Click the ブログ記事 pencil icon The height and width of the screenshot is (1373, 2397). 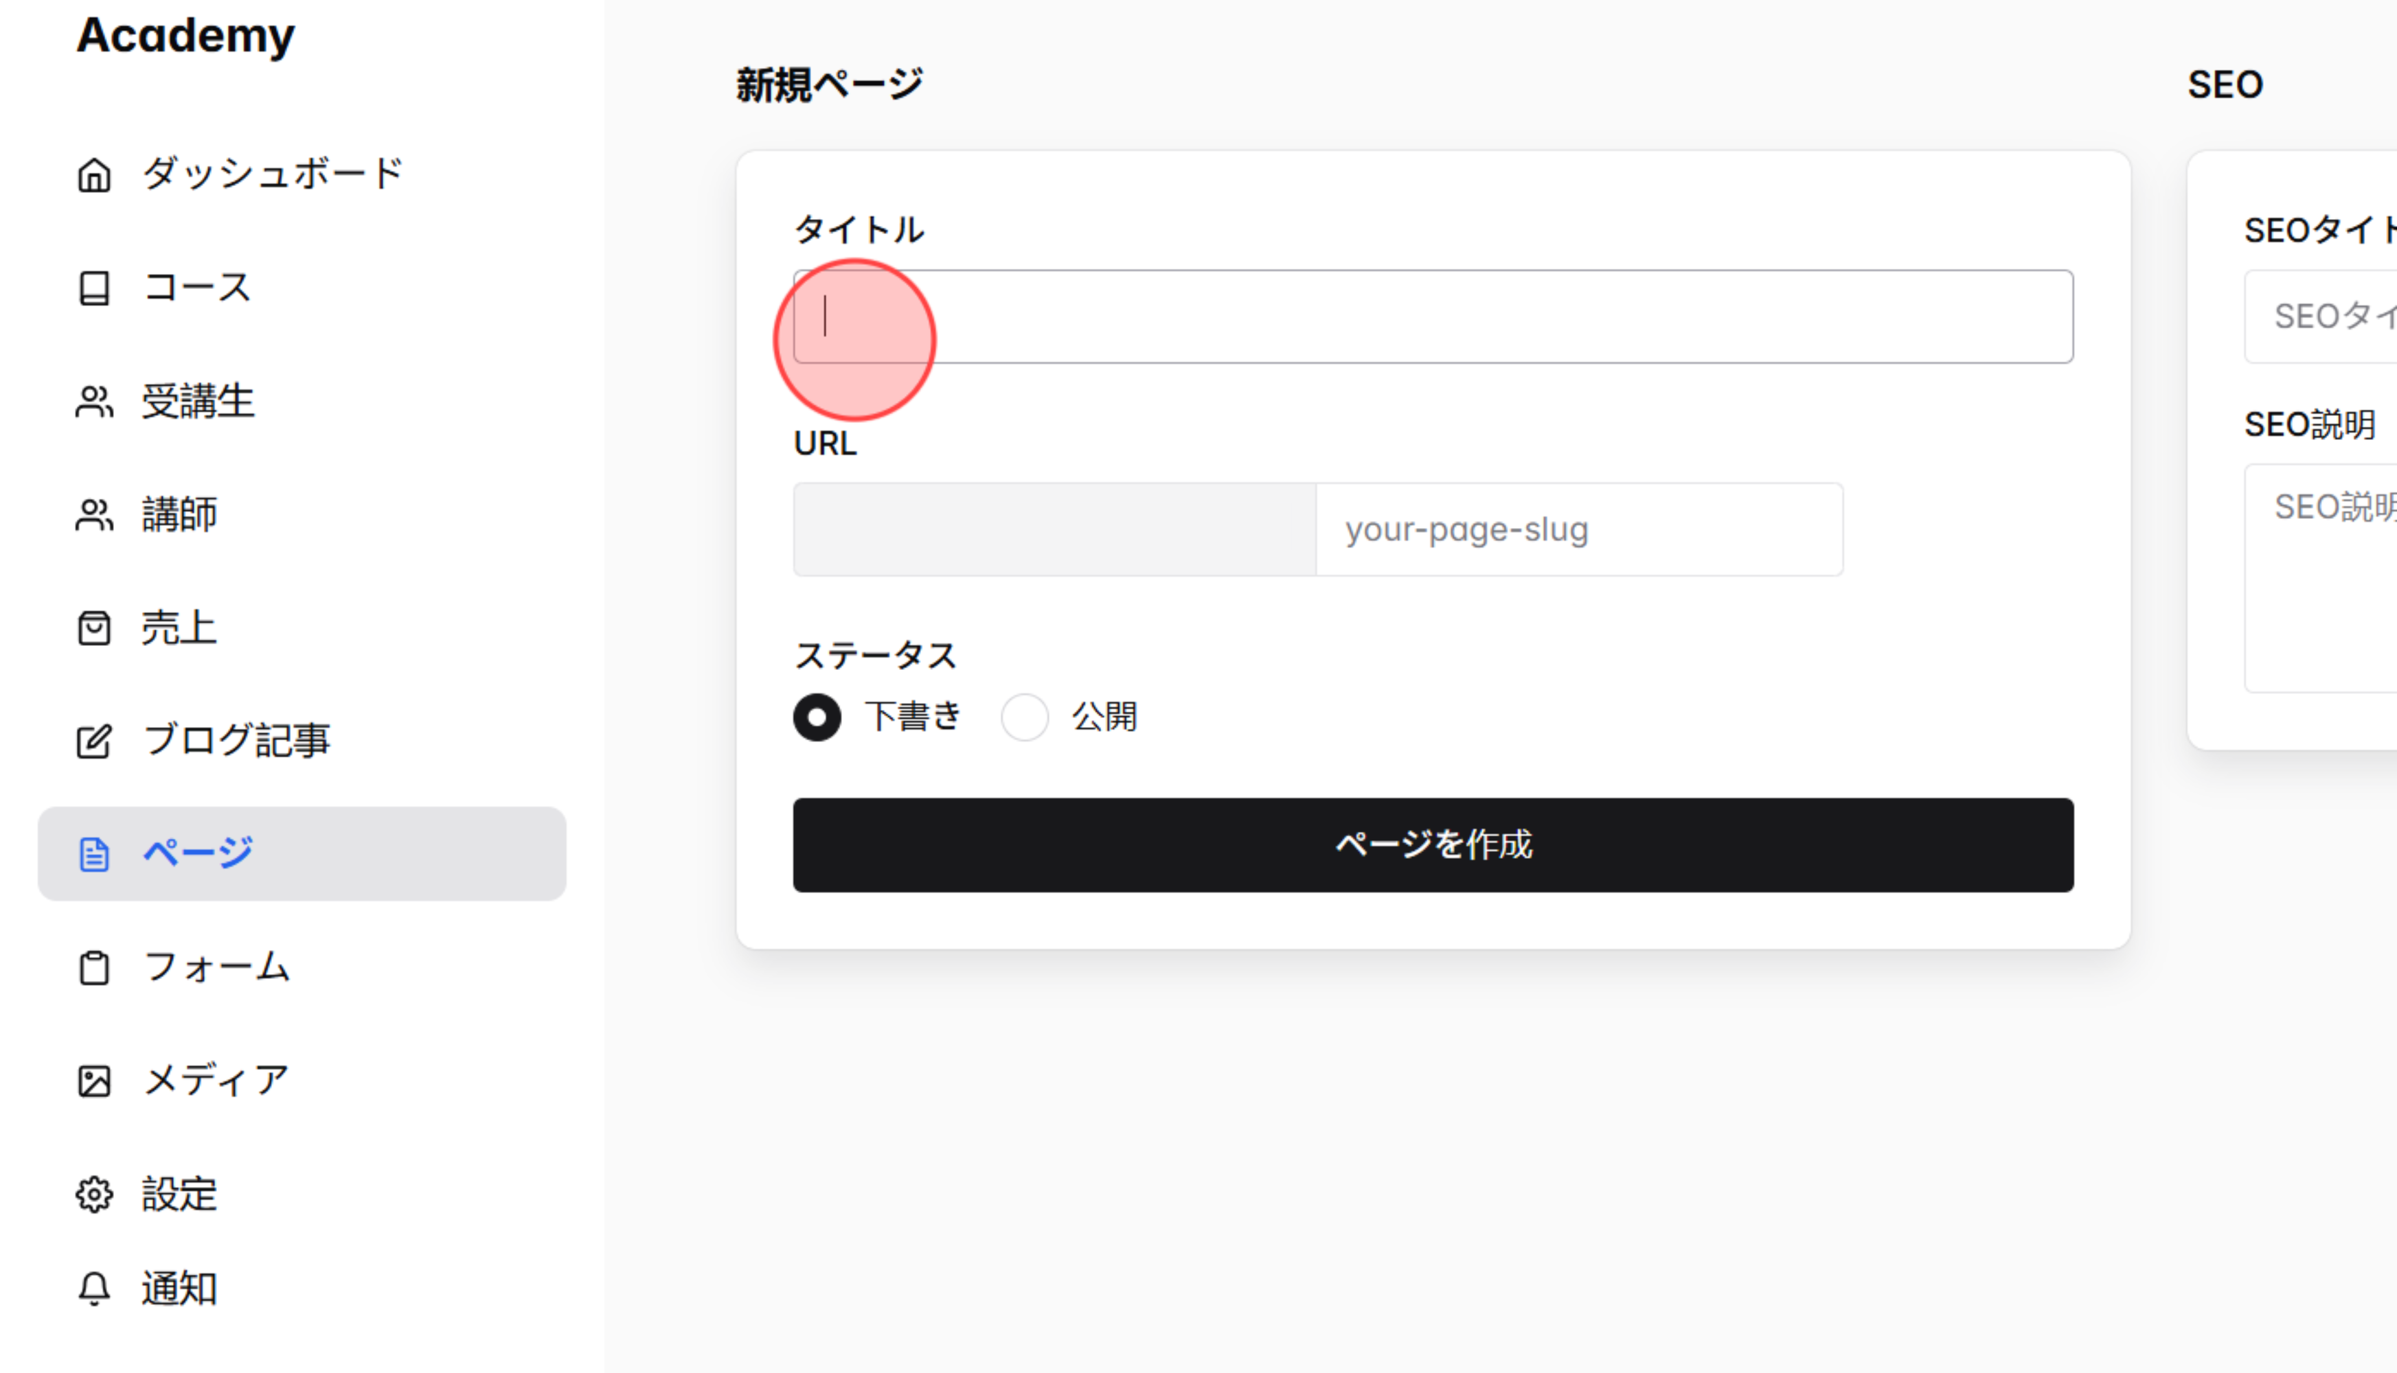tap(93, 741)
